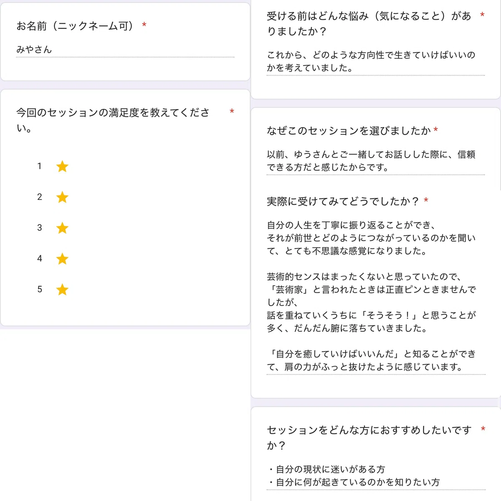Click the number 1 rating label
Viewport: 501px width, 501px height.
pyautogui.click(x=40, y=166)
